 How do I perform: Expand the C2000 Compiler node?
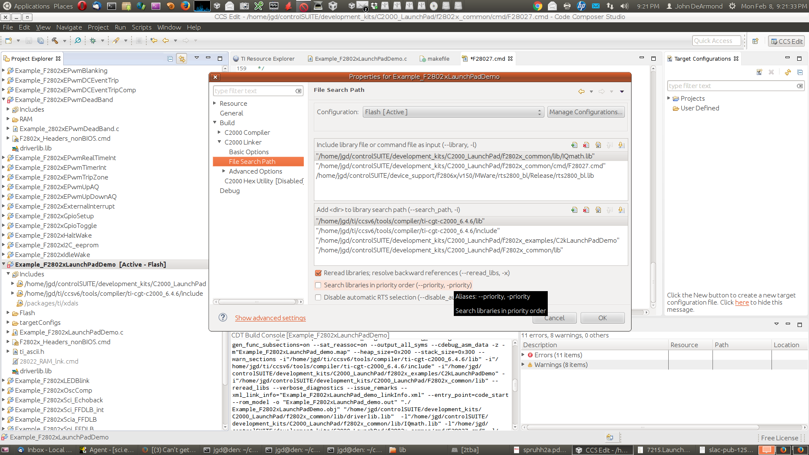tap(219, 132)
